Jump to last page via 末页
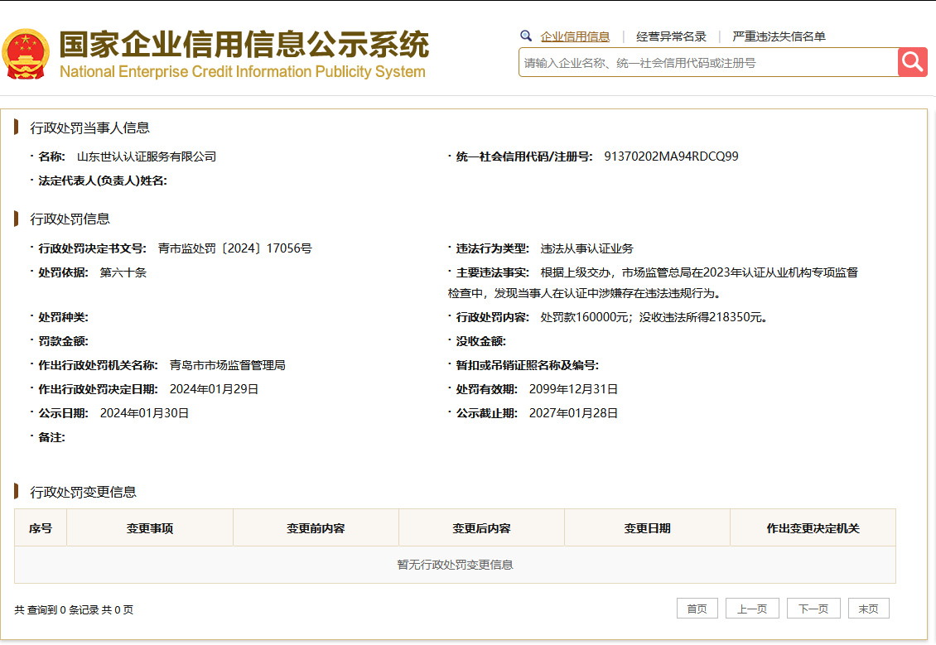The image size is (936, 645). (869, 609)
